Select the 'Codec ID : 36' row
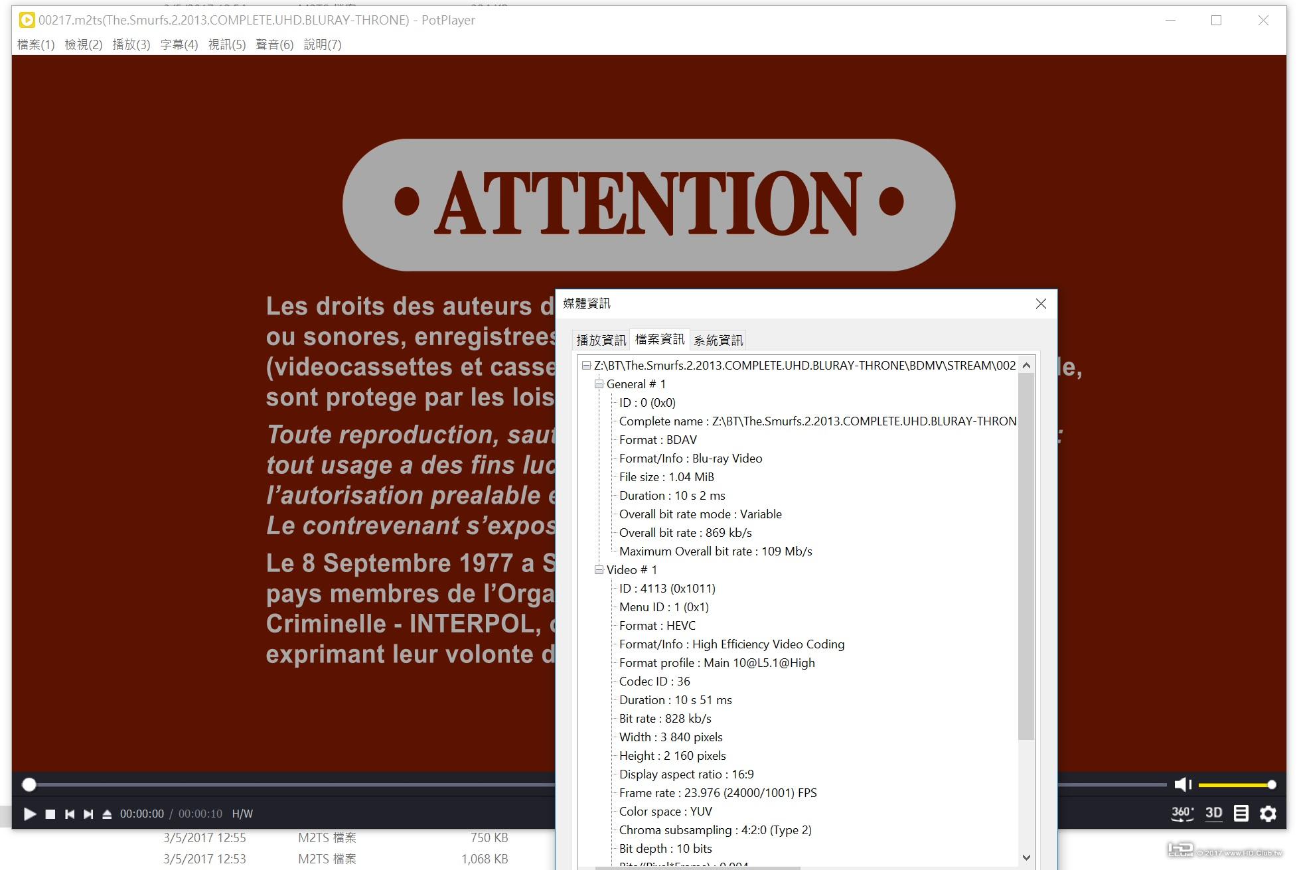Screen dimensions: 1297x870 [x=654, y=681]
